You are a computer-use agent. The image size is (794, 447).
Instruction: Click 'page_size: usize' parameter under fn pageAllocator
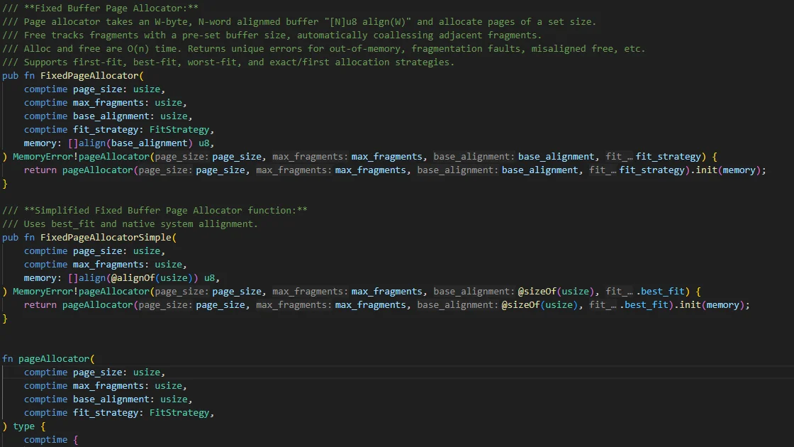[116, 372]
